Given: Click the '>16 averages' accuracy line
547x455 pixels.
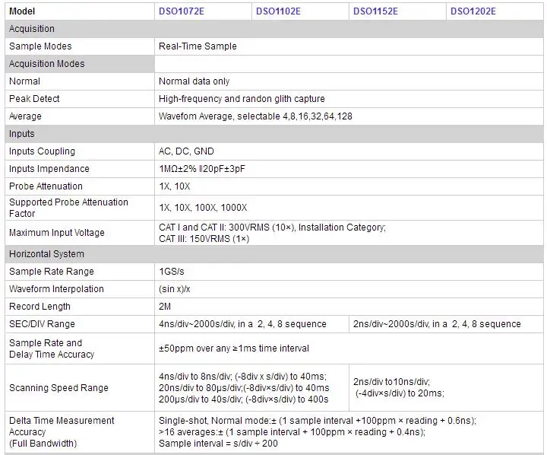Looking at the screenshot, I should (x=292, y=432).
